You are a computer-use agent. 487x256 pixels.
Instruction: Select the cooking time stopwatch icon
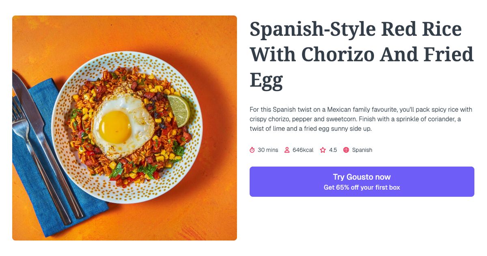click(x=252, y=150)
